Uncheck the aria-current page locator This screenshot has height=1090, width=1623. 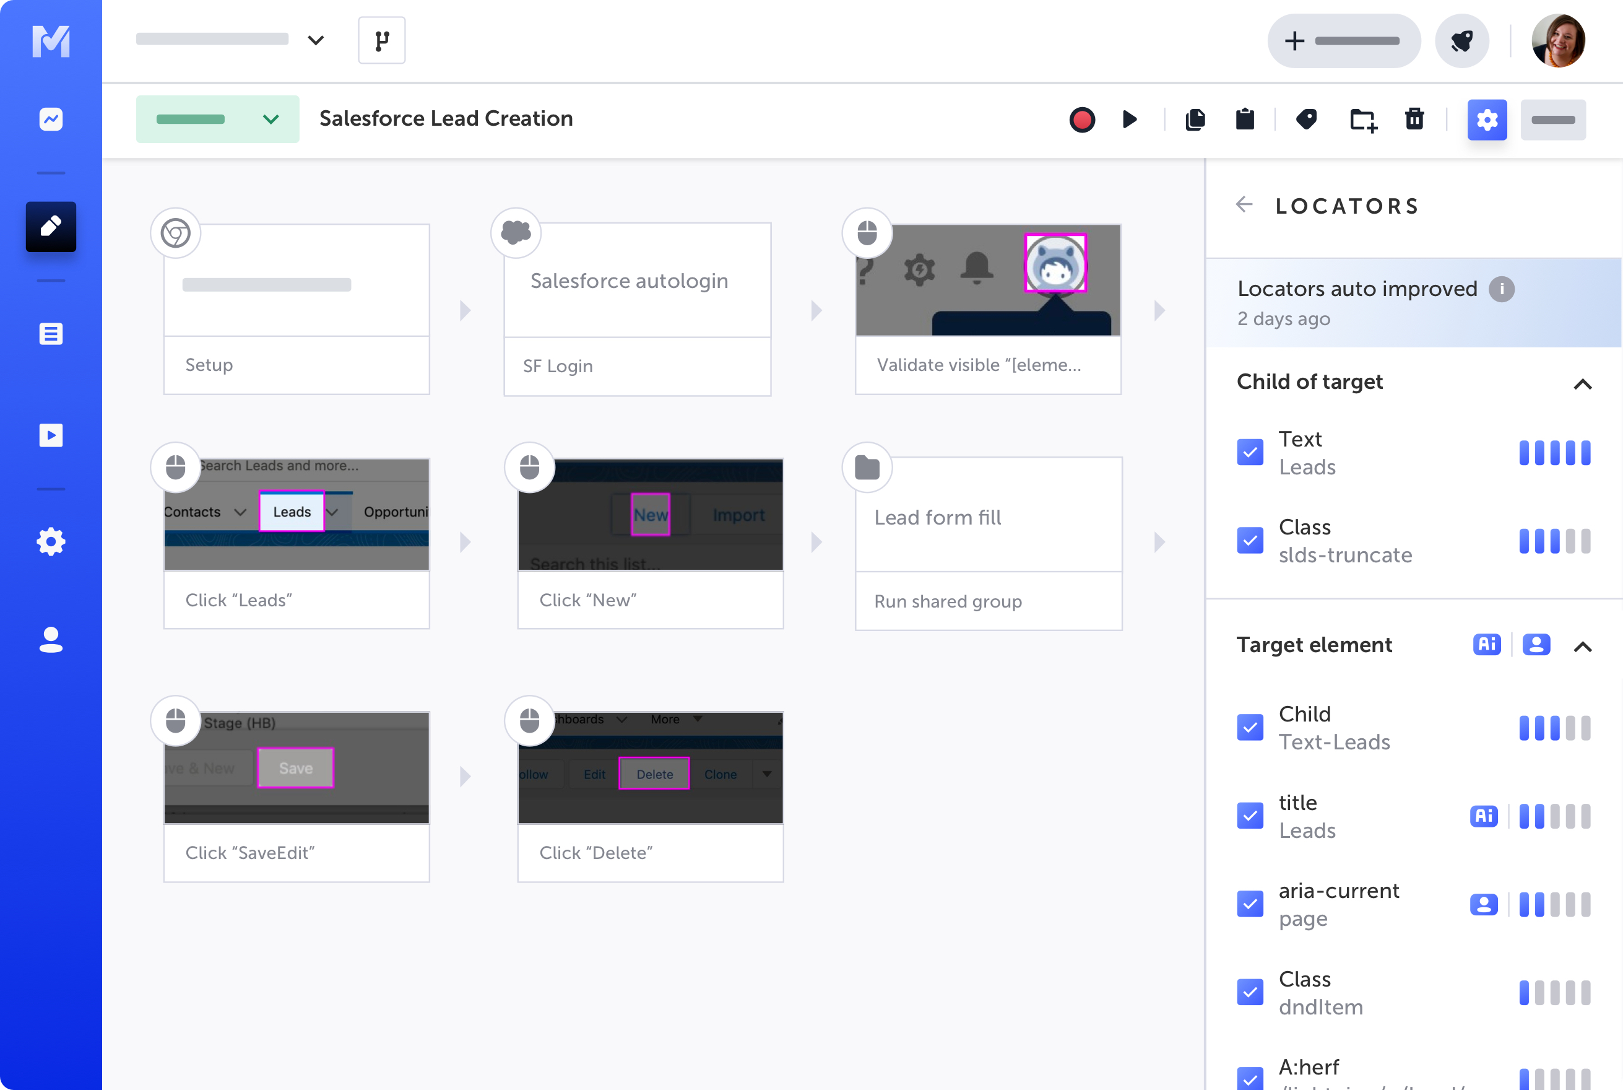pos(1250,904)
